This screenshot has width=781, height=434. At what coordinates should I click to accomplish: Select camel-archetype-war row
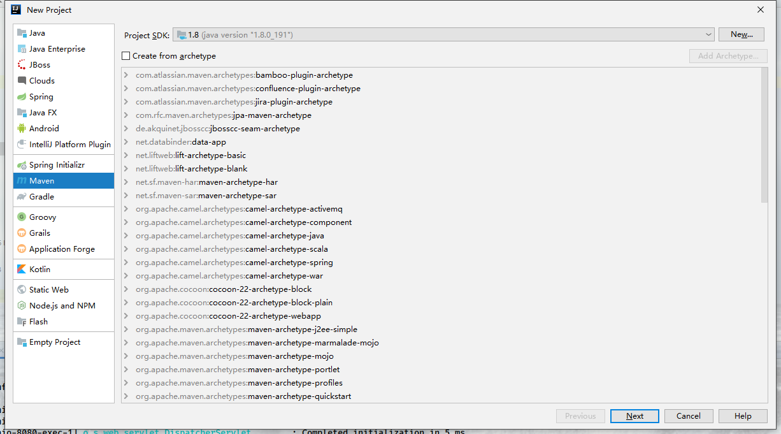(441, 276)
